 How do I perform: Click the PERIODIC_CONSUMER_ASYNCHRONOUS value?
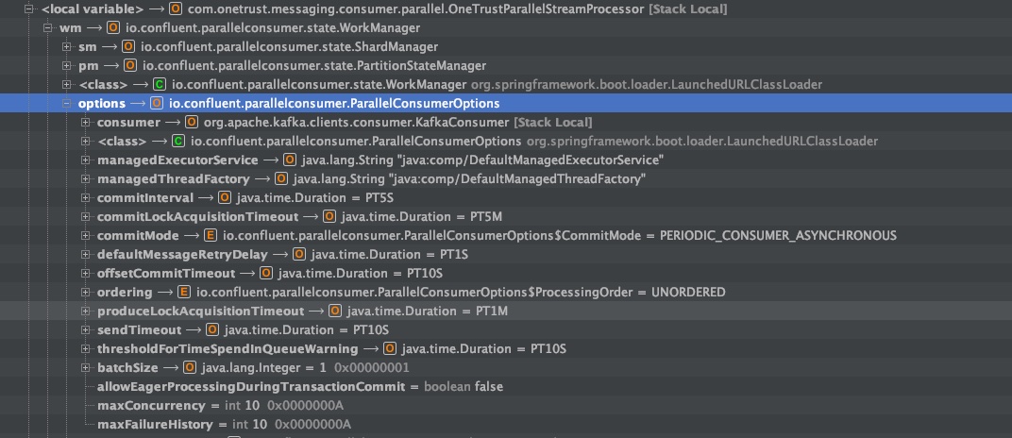[x=778, y=236]
